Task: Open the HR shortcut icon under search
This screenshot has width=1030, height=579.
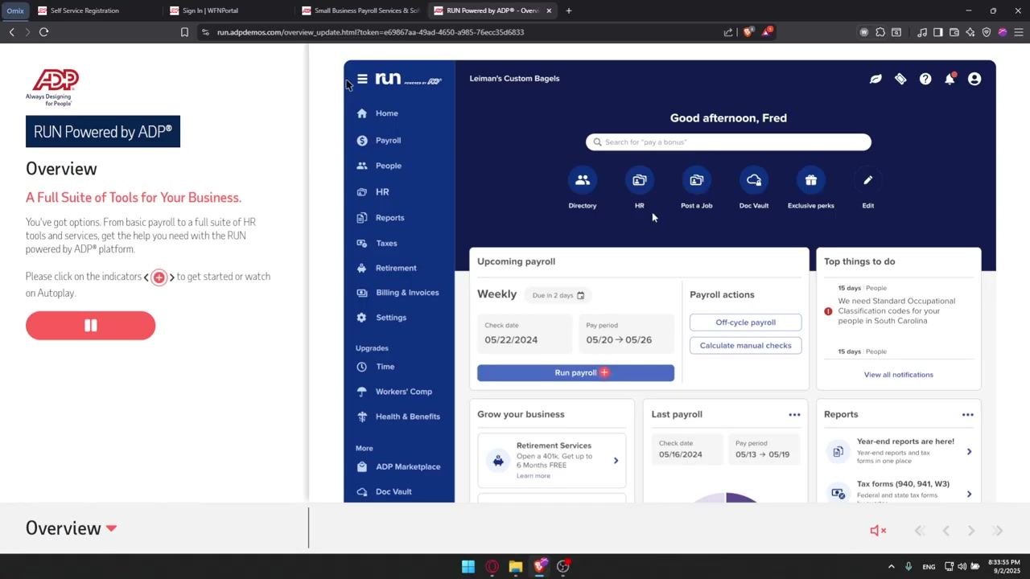Action: pos(640,180)
